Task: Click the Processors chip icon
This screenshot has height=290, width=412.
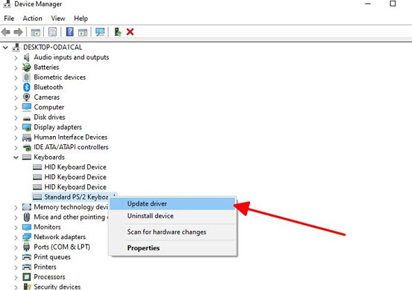Action: tap(27, 276)
